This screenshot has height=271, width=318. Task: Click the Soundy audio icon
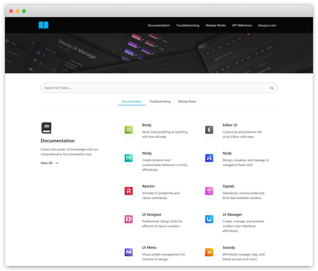tap(209, 252)
